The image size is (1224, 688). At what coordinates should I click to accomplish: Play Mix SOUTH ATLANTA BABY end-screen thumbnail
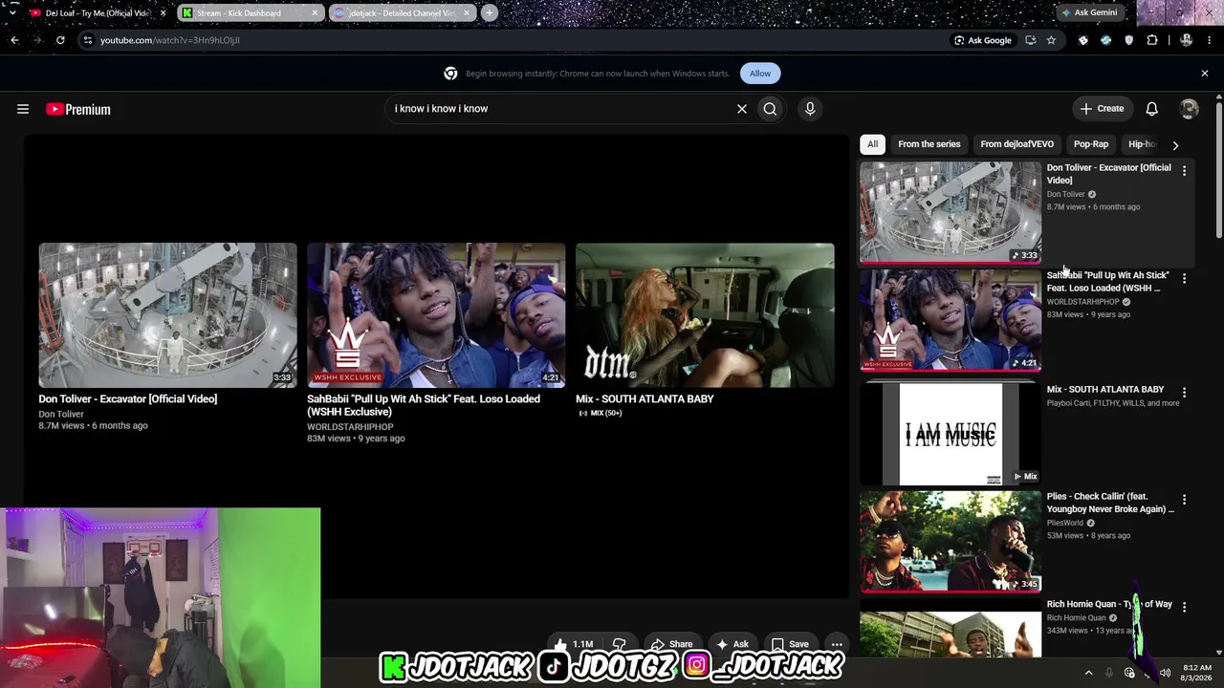[705, 315]
